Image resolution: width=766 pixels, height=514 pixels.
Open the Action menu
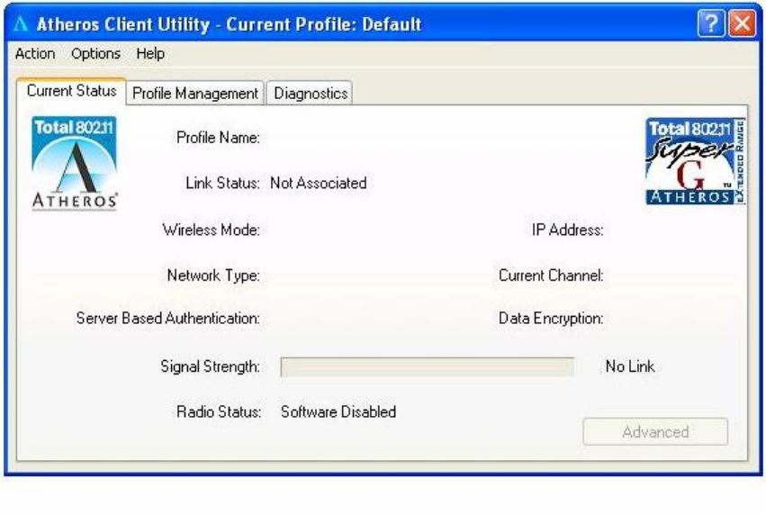[x=35, y=54]
